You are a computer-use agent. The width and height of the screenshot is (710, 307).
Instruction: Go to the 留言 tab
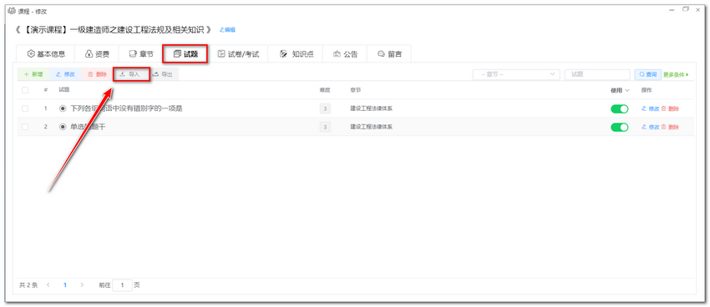(x=389, y=54)
